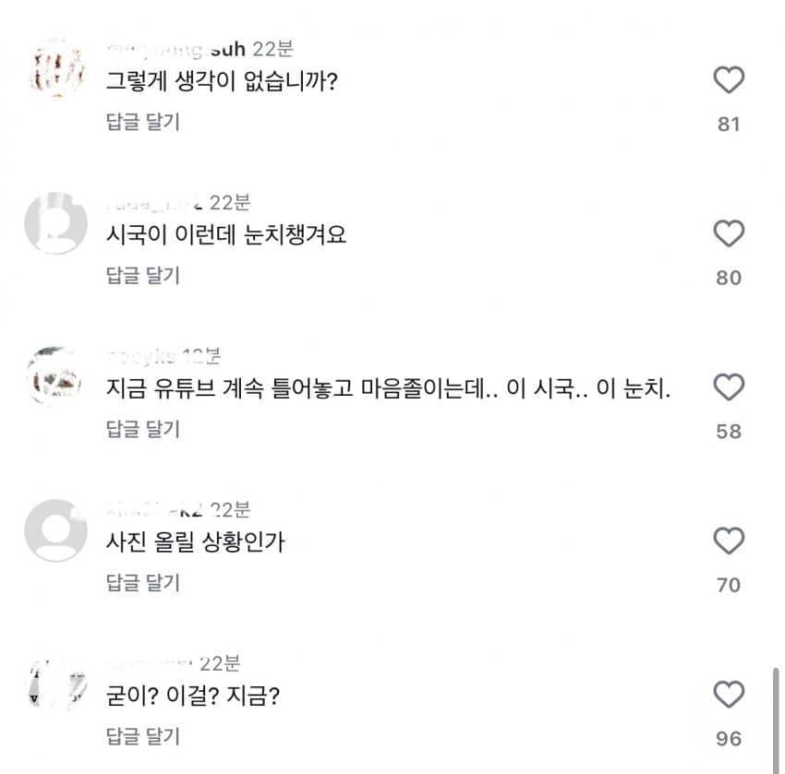Image resolution: width=785 pixels, height=774 pixels.
Task: Click the scrollbar thumb on right edge
Action: tap(774, 720)
